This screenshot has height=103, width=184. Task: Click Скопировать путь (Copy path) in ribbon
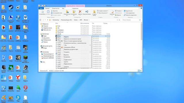57,13
